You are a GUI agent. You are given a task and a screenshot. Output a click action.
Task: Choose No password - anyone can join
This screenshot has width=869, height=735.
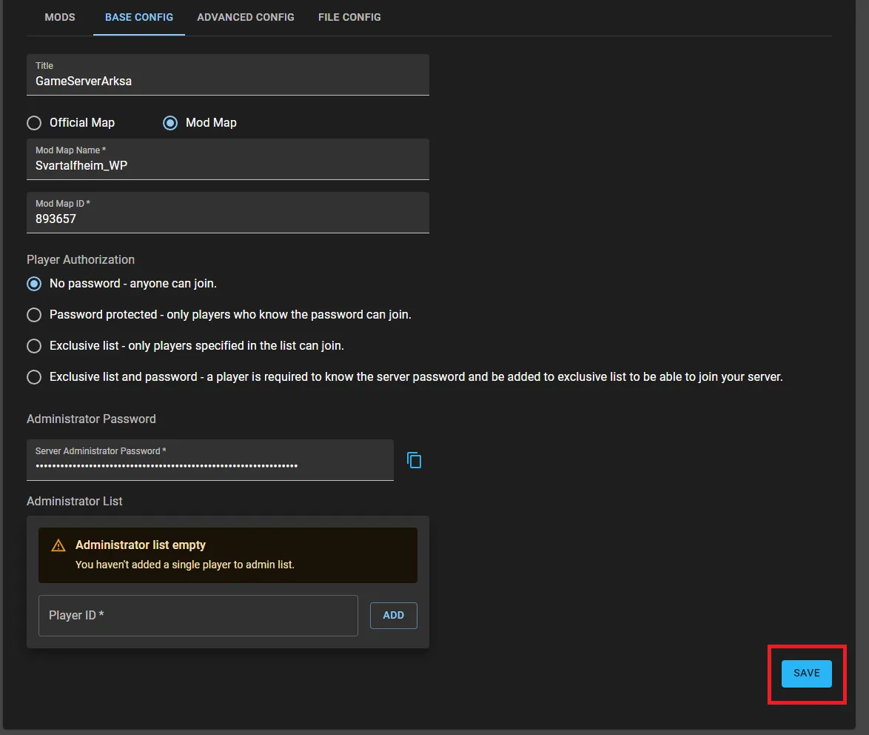(34, 284)
